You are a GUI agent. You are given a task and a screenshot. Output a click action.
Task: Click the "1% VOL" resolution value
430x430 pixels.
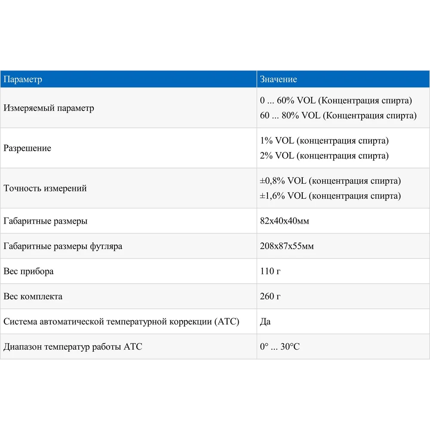[324, 141]
